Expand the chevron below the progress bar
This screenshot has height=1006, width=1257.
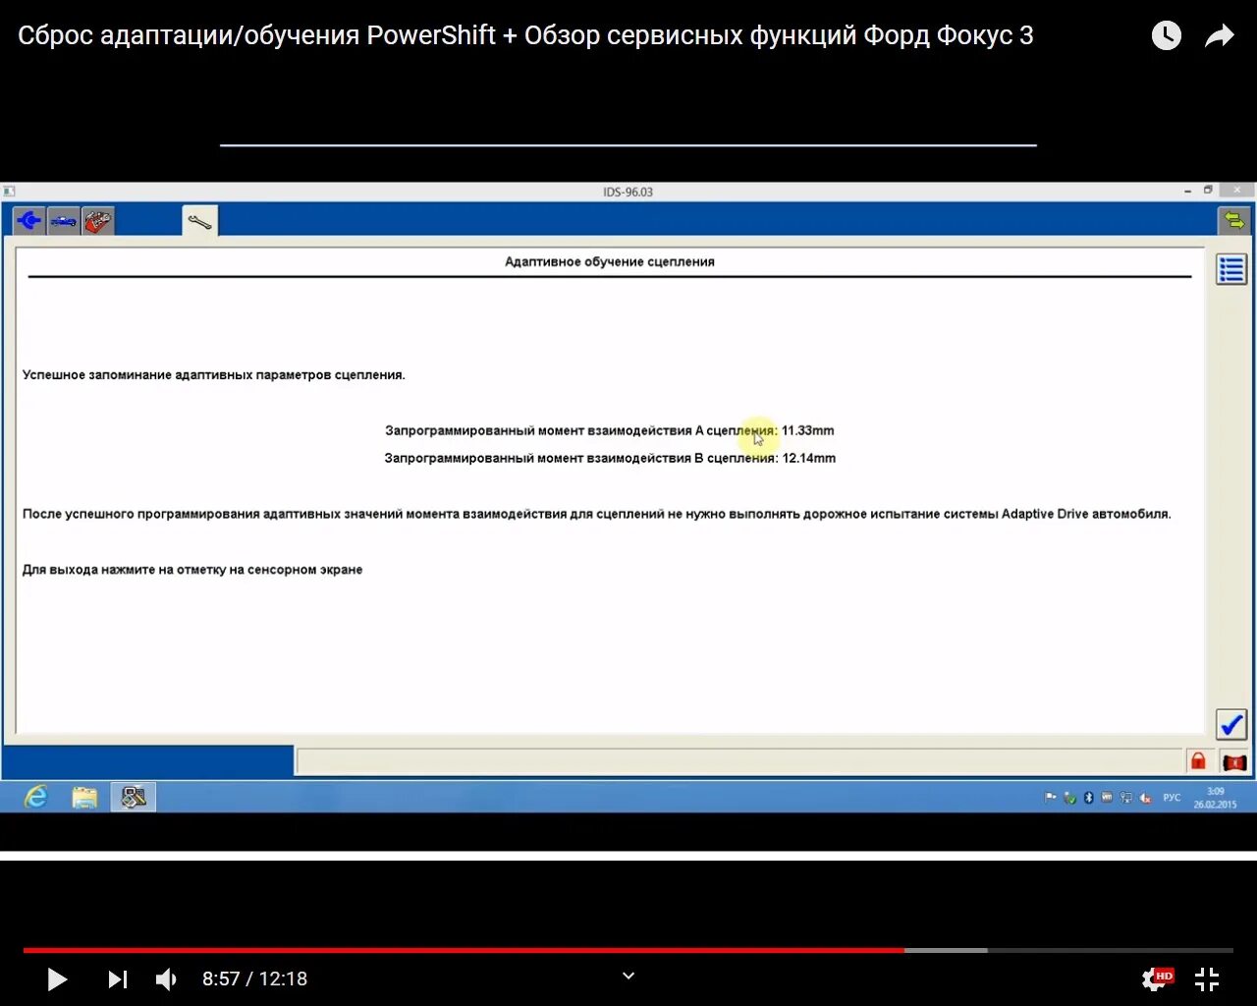click(x=628, y=976)
